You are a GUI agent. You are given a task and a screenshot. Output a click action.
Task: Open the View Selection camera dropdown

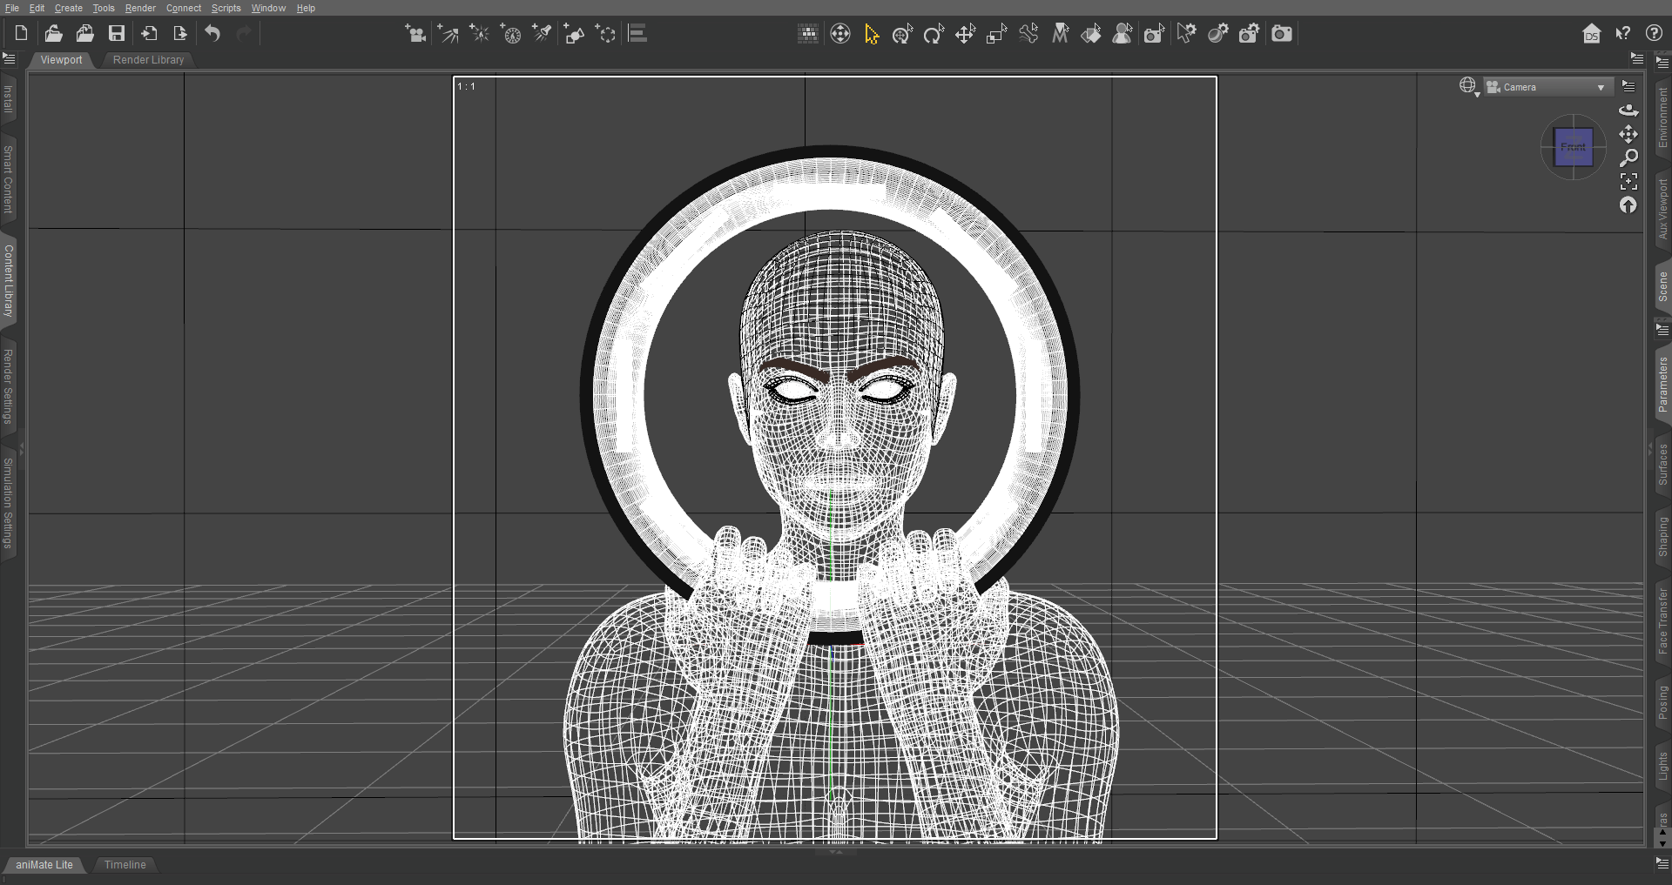point(1548,87)
